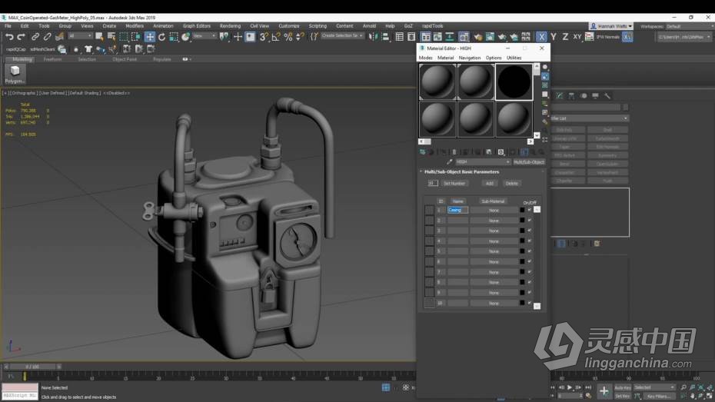Toggle On/Off checkbox for sub-material 2
715x402 pixels.
(530, 220)
